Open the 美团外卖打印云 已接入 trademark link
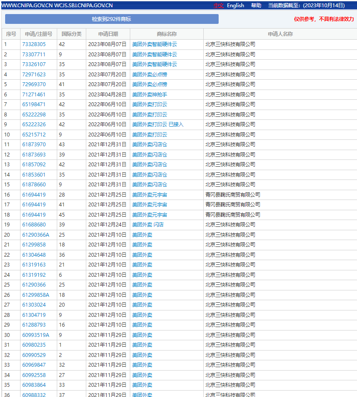 pos(158,125)
